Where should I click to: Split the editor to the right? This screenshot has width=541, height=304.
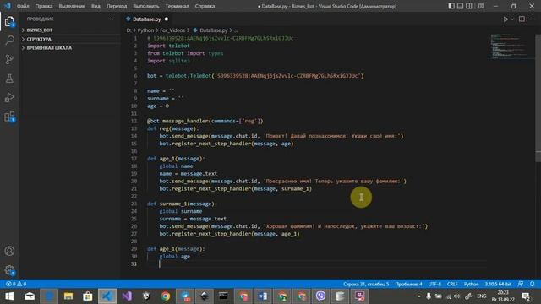(x=522, y=19)
